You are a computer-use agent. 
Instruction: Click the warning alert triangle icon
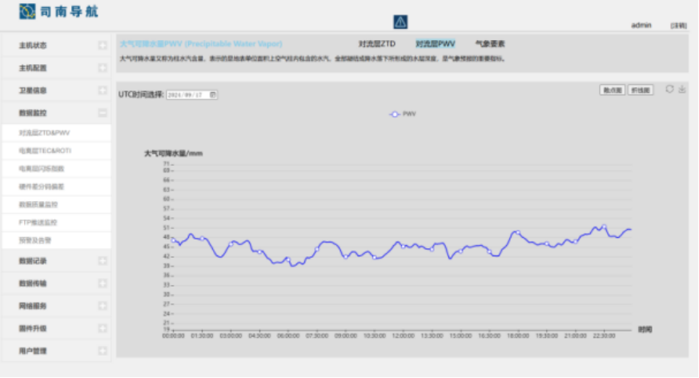coord(400,22)
